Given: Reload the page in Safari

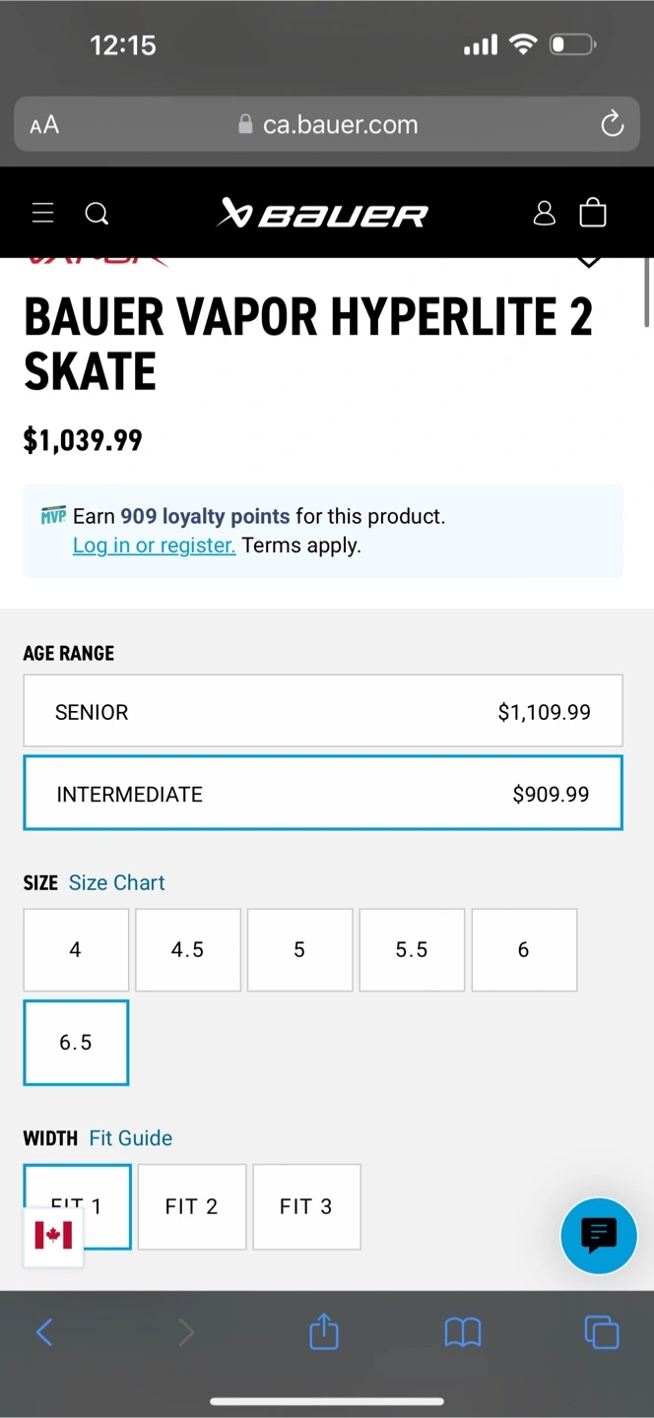Looking at the screenshot, I should [x=612, y=124].
